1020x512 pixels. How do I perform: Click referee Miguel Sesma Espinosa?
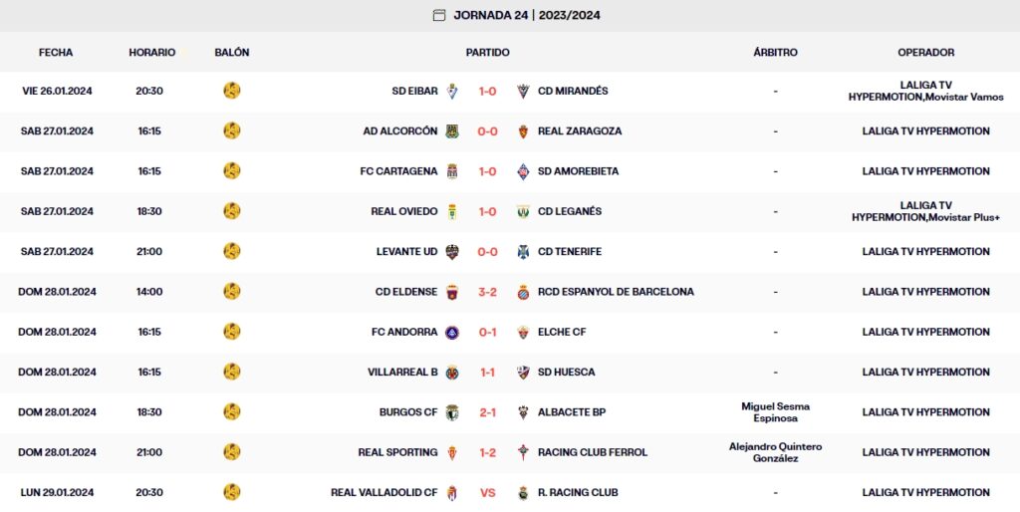(x=775, y=412)
